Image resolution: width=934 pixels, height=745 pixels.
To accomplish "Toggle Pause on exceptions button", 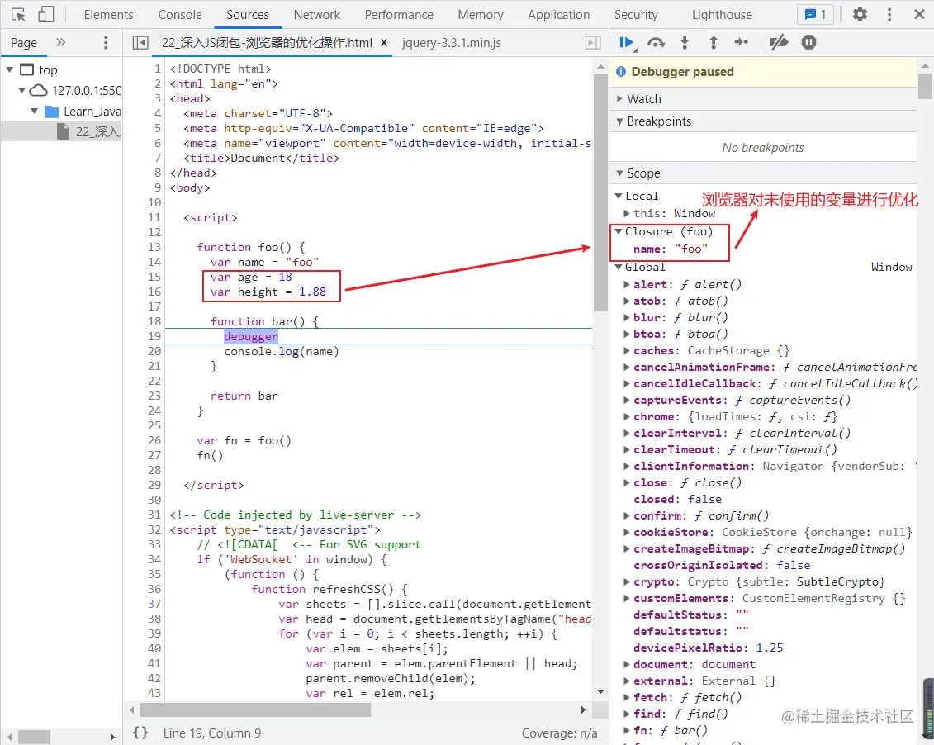I will point(808,42).
